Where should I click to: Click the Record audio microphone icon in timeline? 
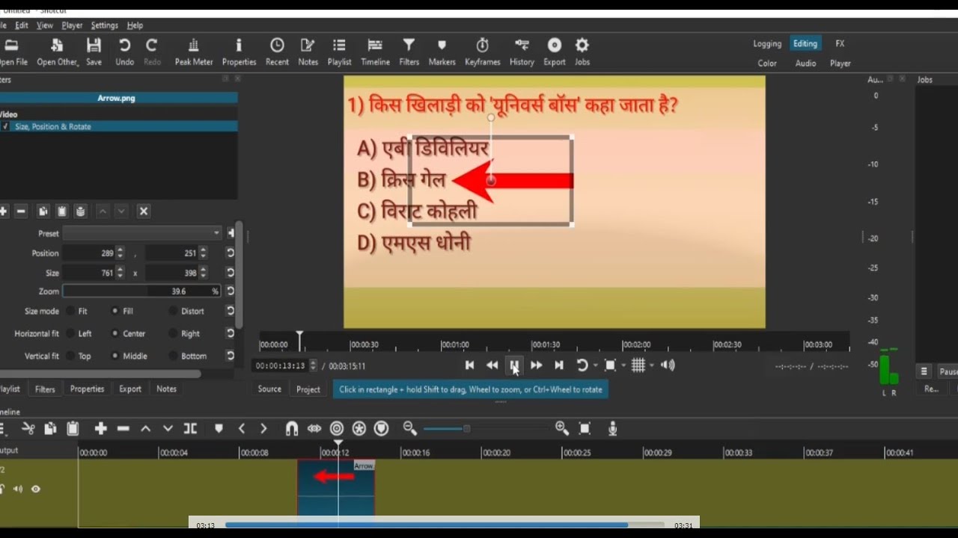[612, 428]
